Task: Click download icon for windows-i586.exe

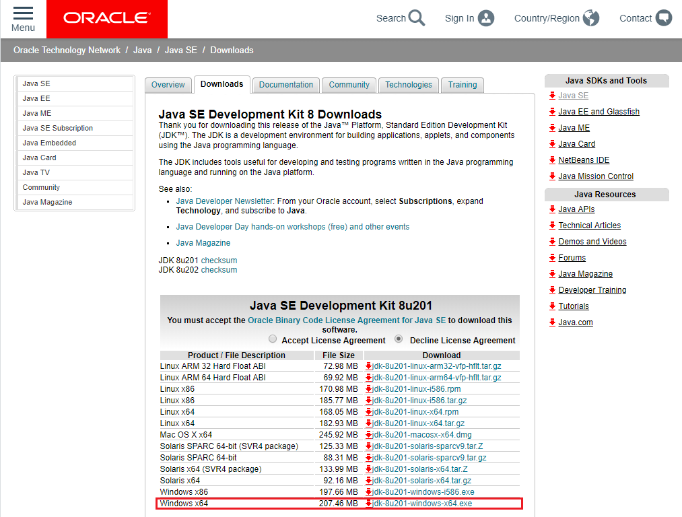Action: [x=368, y=492]
